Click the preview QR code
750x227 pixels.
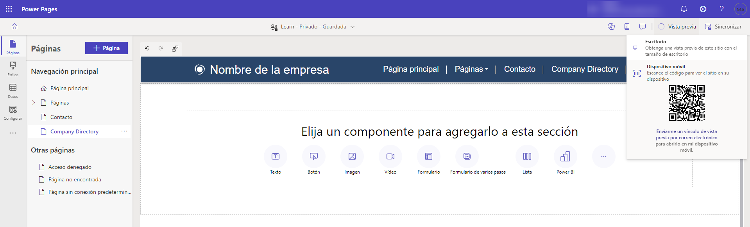(687, 103)
